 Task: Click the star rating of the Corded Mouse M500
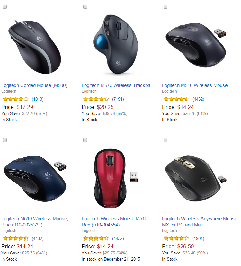pos(16,99)
